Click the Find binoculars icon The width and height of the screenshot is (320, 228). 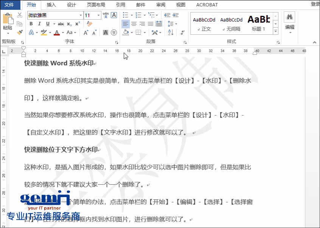point(289,17)
